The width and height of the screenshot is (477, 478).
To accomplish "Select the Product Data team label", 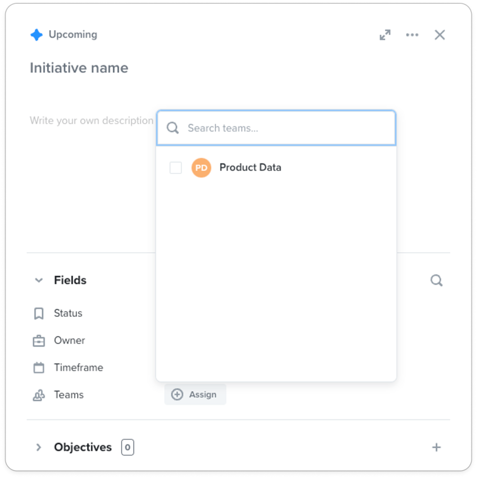I will (x=250, y=167).
